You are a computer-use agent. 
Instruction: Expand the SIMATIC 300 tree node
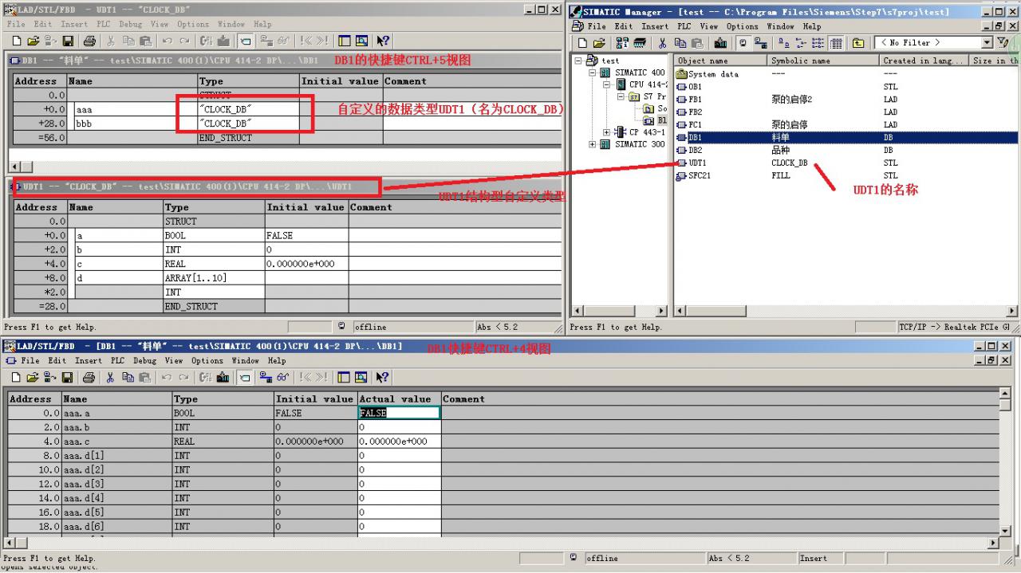coord(593,144)
